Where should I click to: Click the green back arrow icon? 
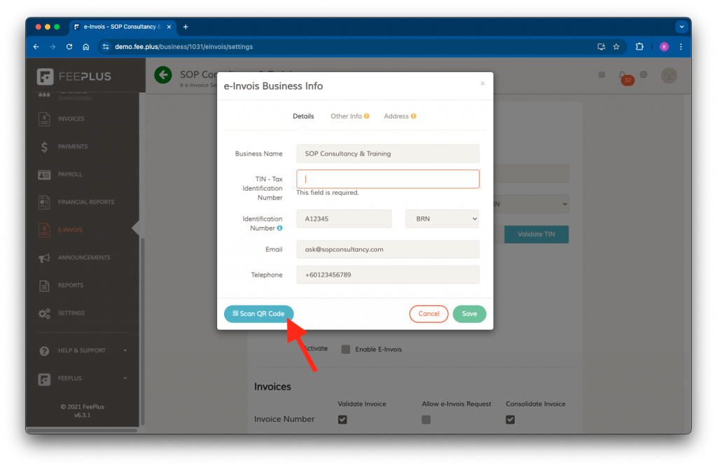163,75
